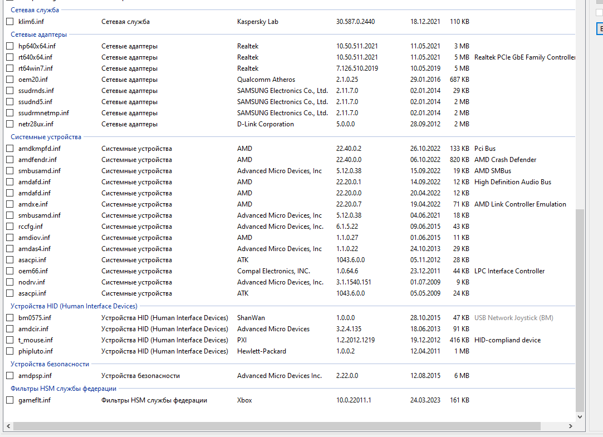Screen dimensions: 603x437
Task: Tick the amdkmpfd.inf Pci Bus checkbox
Action: tap(10, 148)
